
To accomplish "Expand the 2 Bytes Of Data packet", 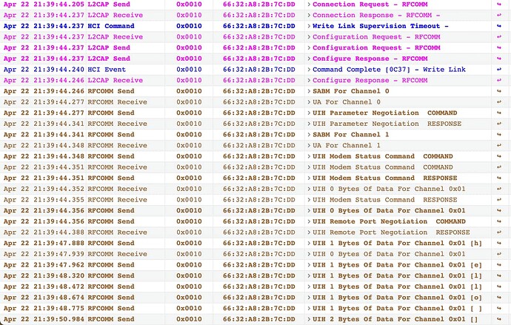I will pos(309,319).
